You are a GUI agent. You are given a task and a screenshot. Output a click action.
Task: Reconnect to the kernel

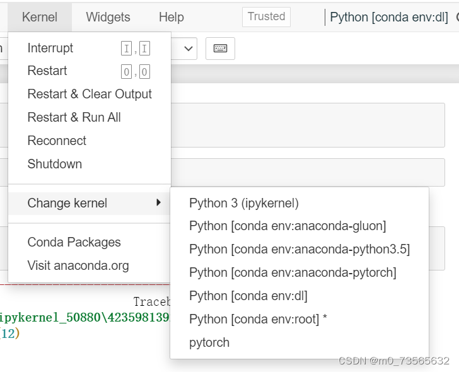(x=57, y=141)
